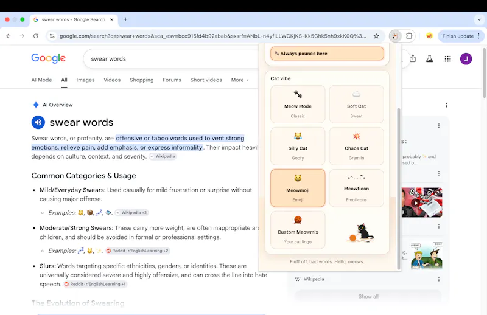Click the AI Overview sparkle icon
Image resolution: width=487 pixels, height=315 pixels.
pyautogui.click(x=36, y=105)
